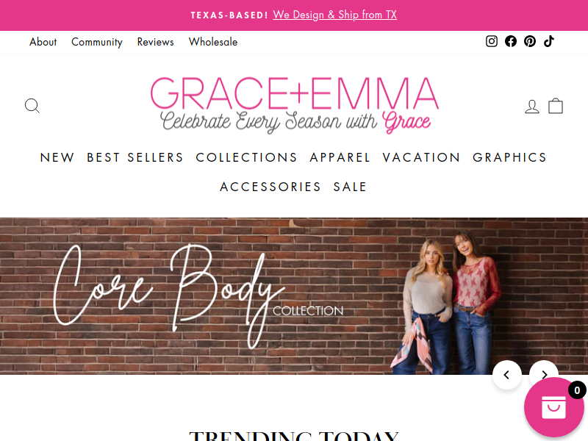Open the Instagram social icon

click(x=492, y=41)
